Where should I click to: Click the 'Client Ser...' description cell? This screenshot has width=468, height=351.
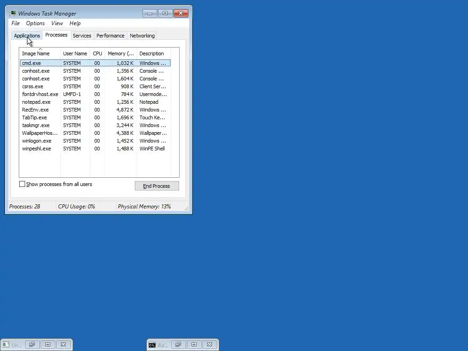point(153,86)
